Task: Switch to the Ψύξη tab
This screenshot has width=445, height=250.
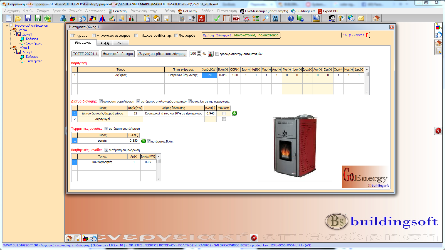Action: click(105, 43)
